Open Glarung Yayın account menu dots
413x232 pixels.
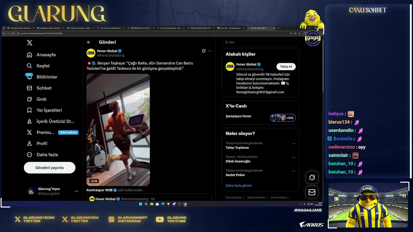pyautogui.click(x=76, y=191)
